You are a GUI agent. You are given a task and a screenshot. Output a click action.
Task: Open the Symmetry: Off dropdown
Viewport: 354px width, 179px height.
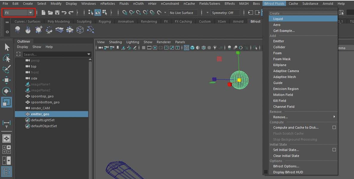pos(225,13)
